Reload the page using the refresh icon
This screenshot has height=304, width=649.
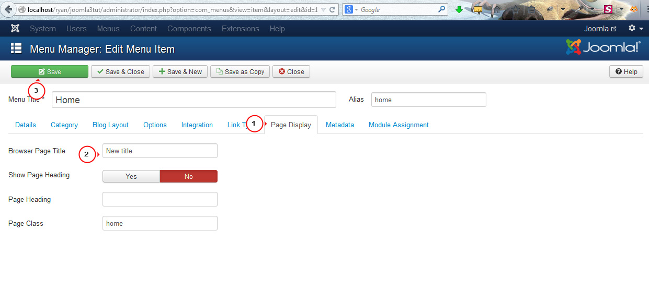(x=332, y=9)
